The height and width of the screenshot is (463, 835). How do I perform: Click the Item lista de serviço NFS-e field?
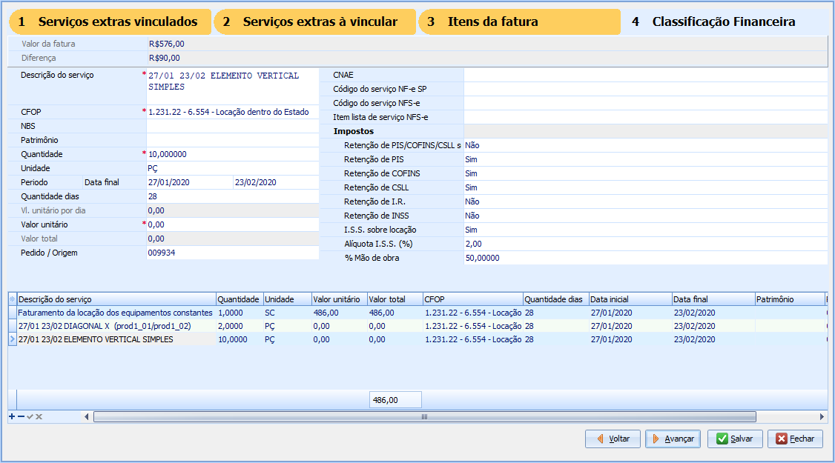(645, 117)
